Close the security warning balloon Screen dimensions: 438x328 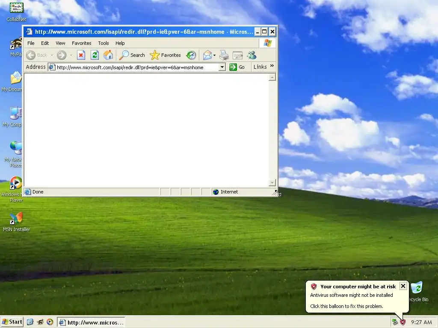coord(403,286)
